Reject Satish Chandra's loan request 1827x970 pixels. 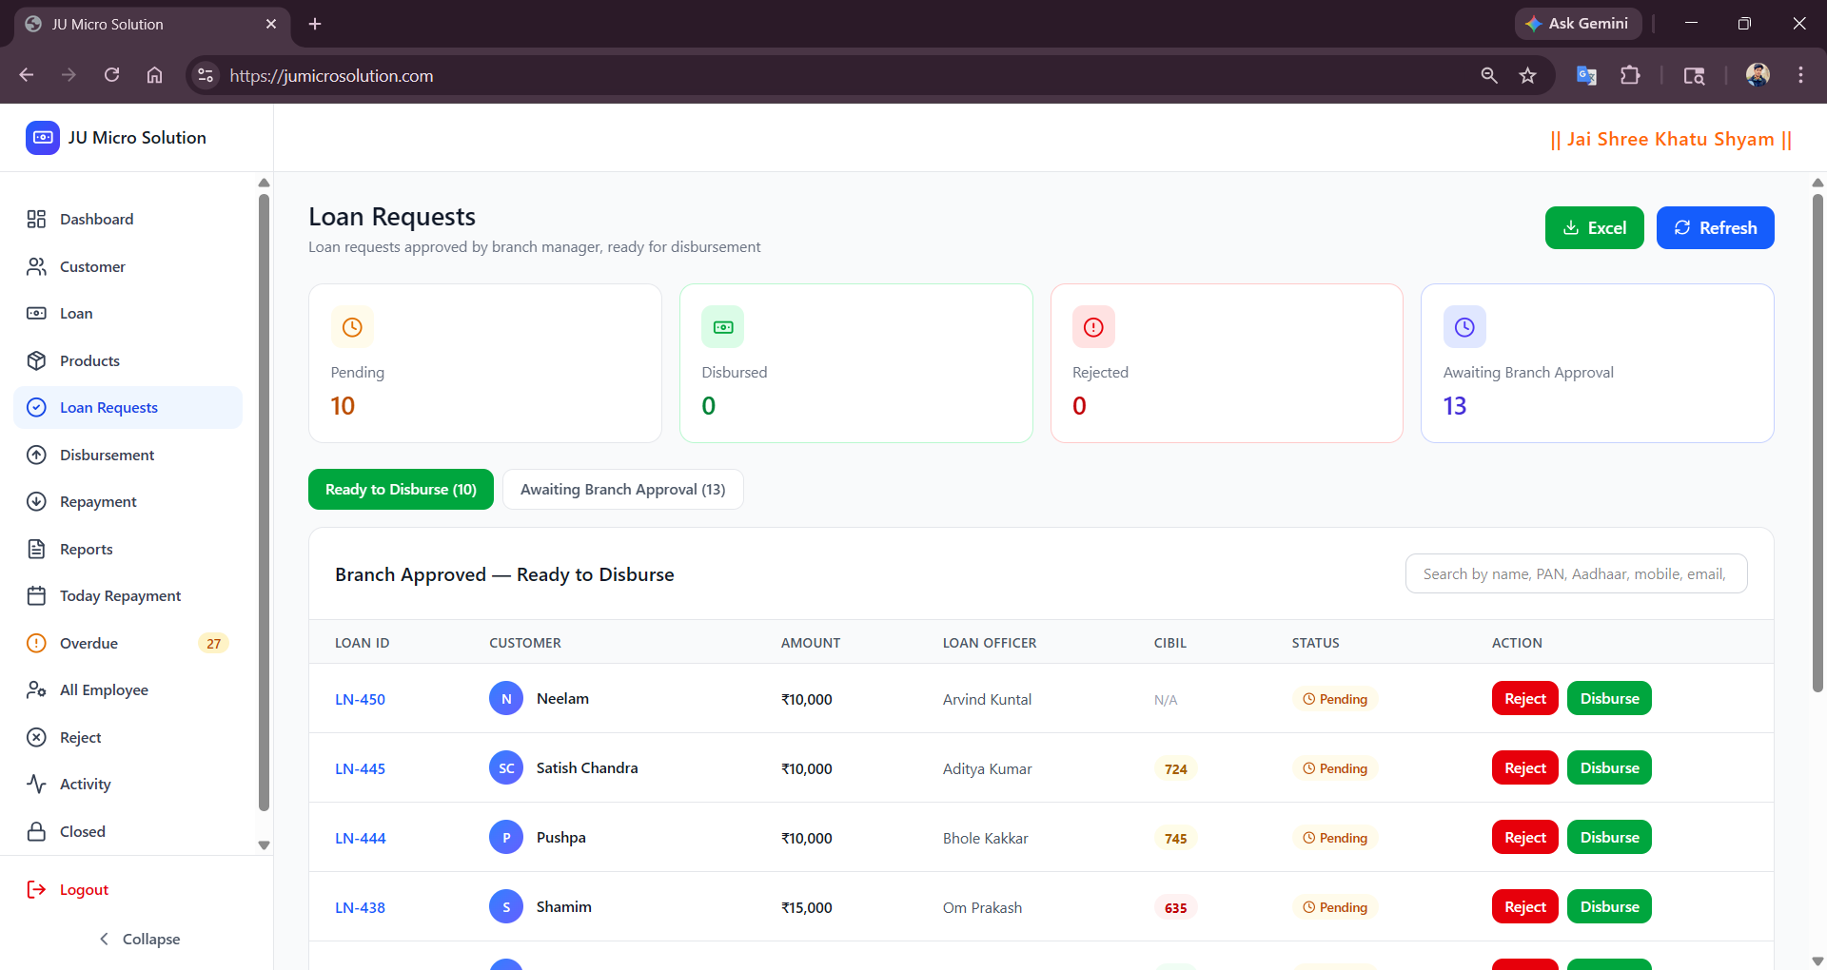1524,767
